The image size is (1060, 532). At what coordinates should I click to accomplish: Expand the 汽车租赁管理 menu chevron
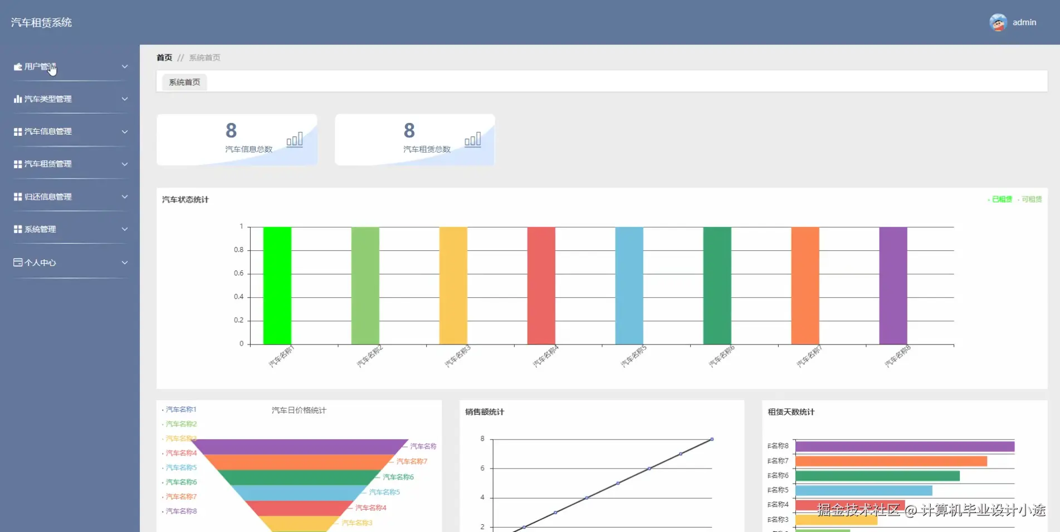point(125,164)
